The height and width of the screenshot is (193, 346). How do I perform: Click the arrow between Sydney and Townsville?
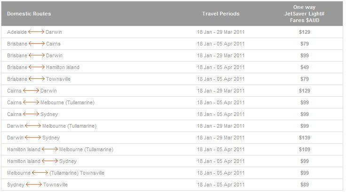click(x=34, y=185)
